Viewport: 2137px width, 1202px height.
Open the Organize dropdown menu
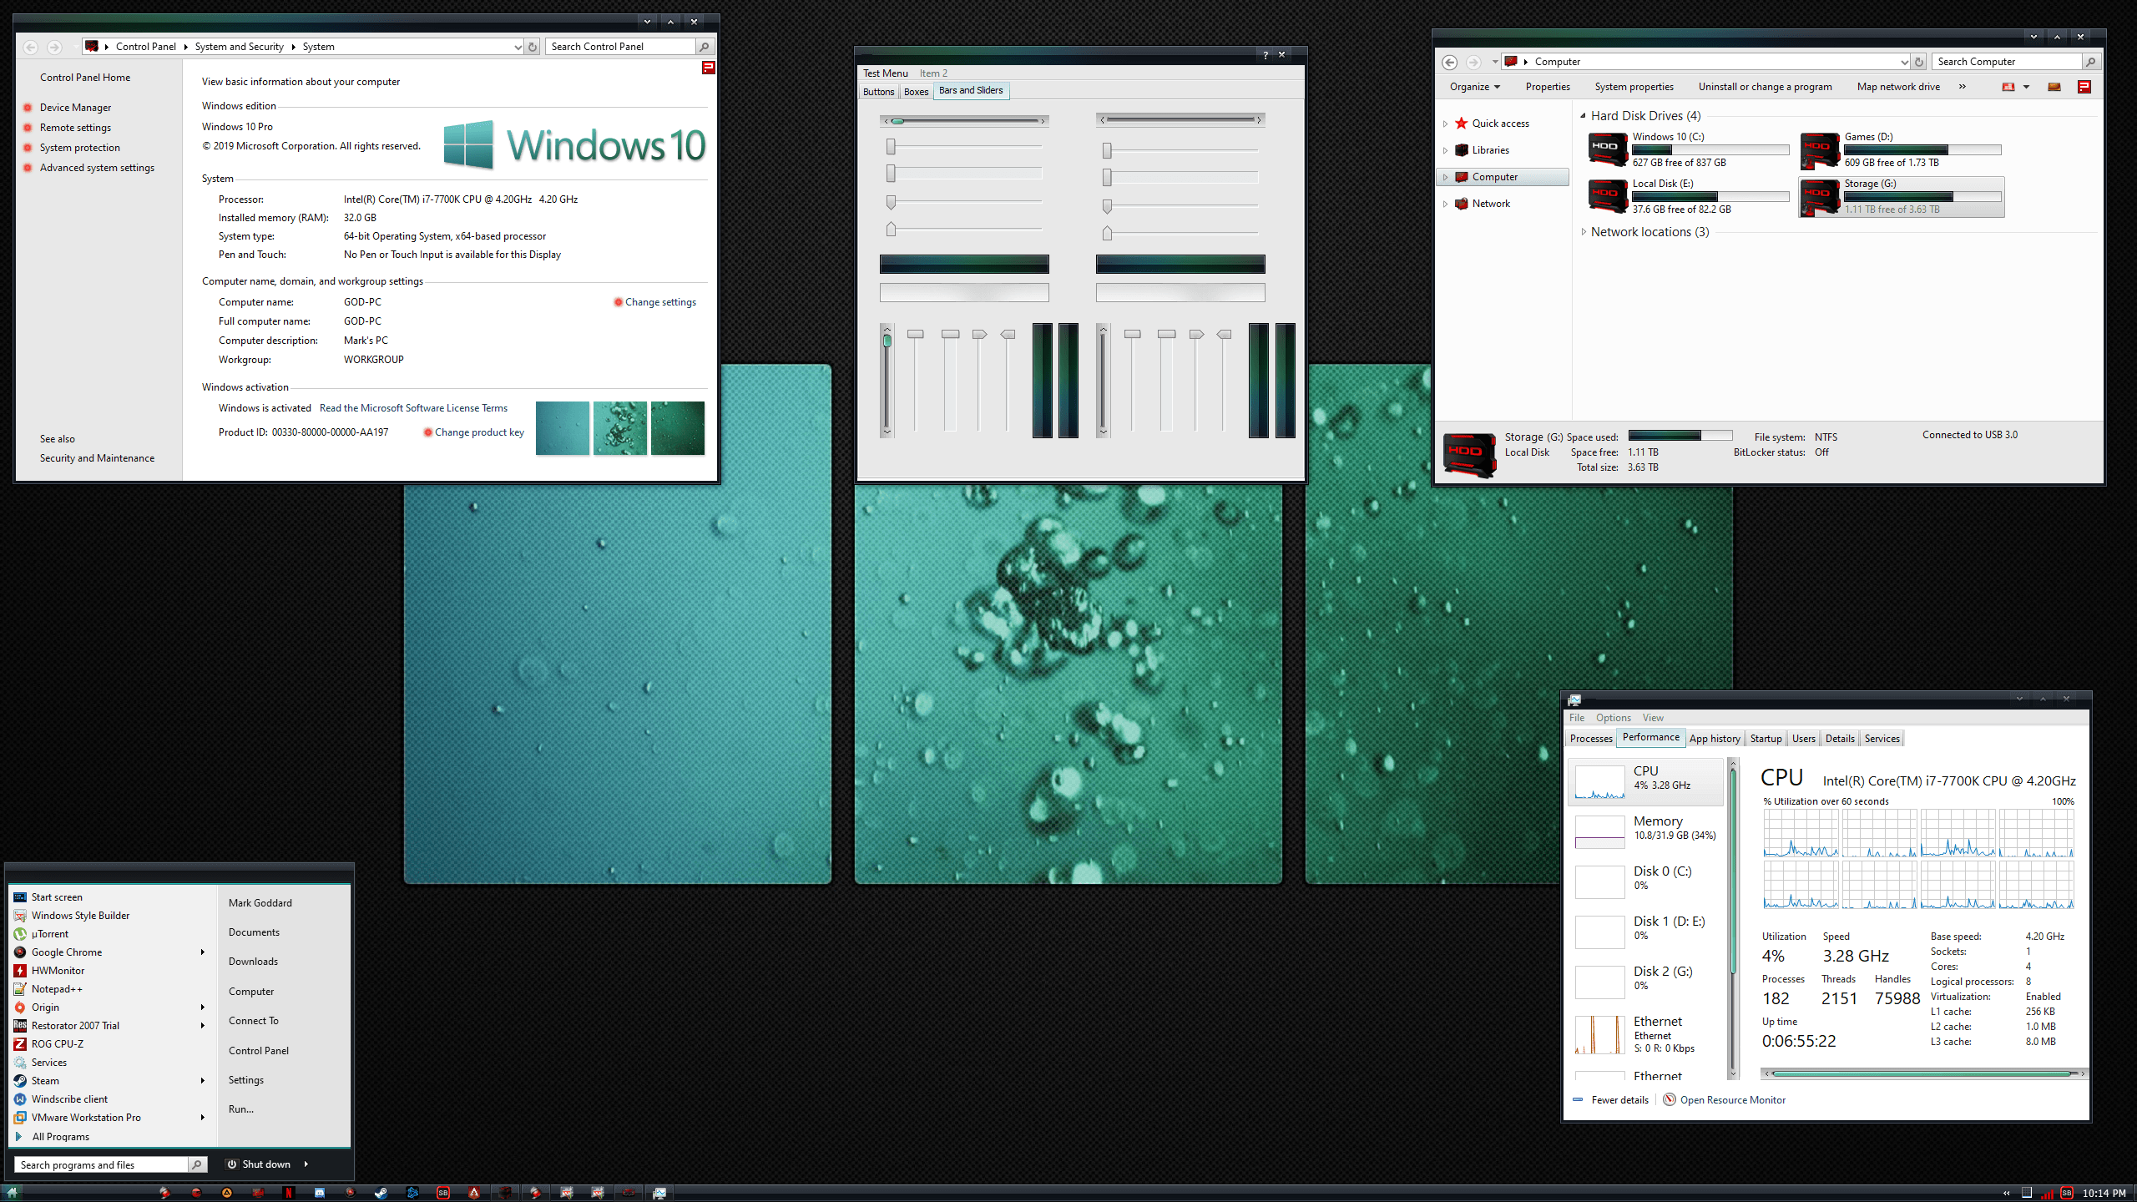(x=1474, y=87)
